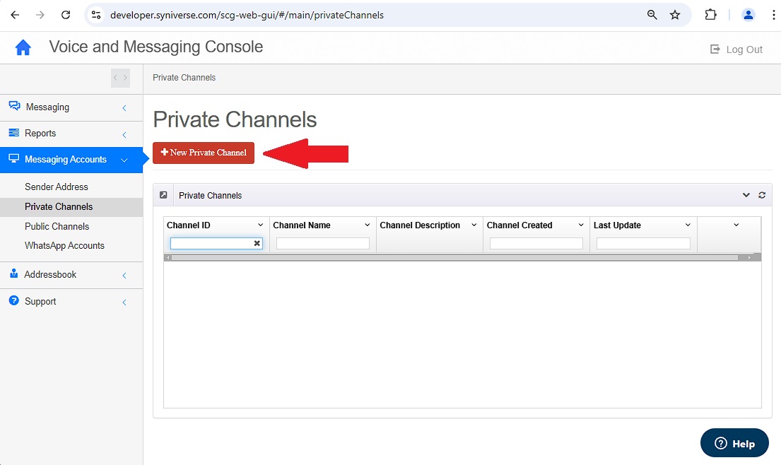
Task: Go to the console home icon
Action: click(23, 48)
